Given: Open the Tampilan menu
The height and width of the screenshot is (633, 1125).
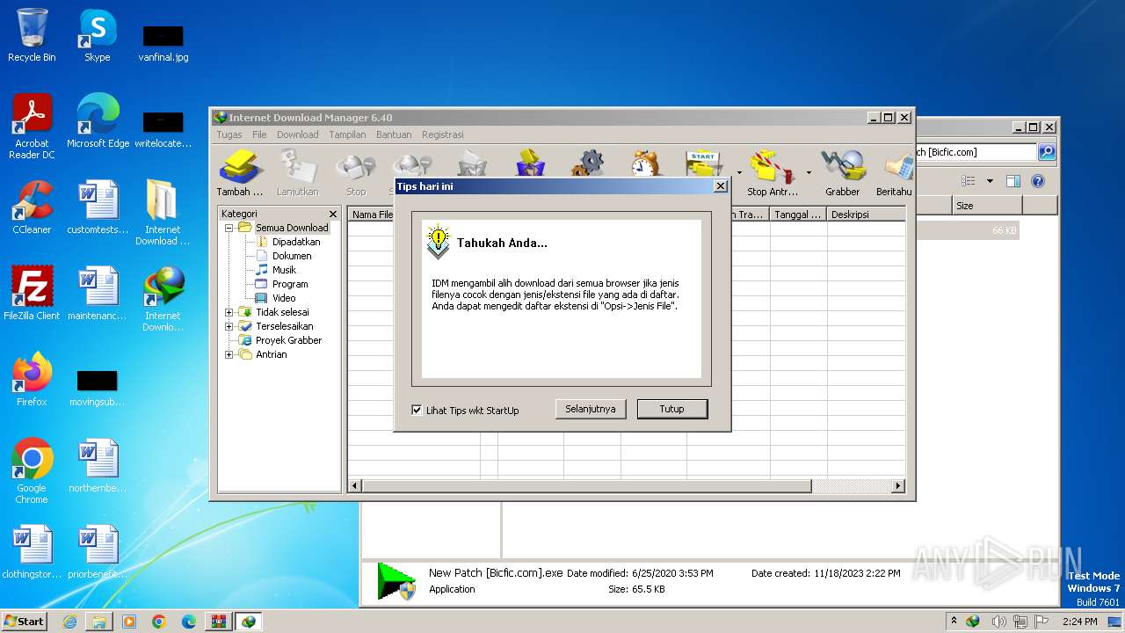Looking at the screenshot, I should [x=347, y=135].
